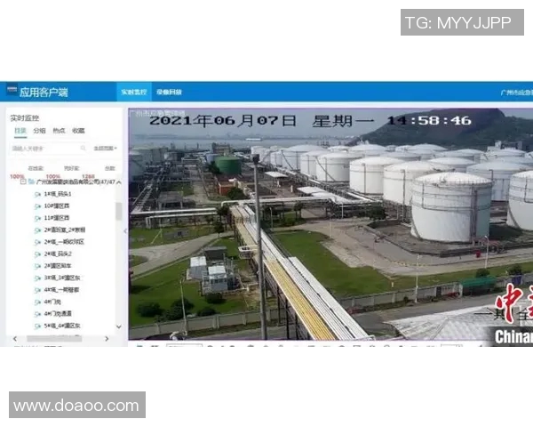
Task: Open the 热点 sidebar tab
Action: [59, 130]
